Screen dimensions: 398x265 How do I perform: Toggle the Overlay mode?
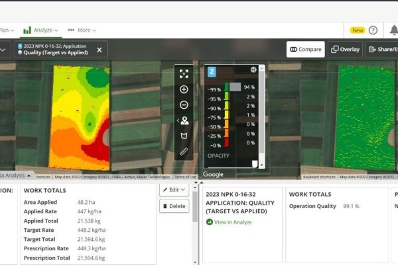[x=345, y=50]
